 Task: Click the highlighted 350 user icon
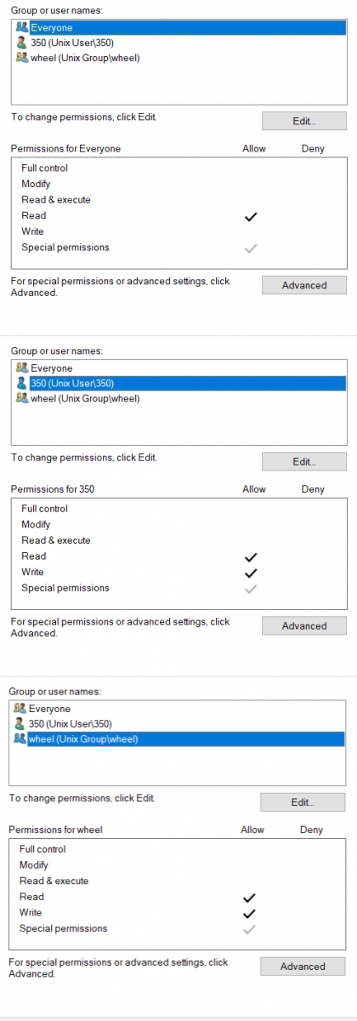point(22,383)
